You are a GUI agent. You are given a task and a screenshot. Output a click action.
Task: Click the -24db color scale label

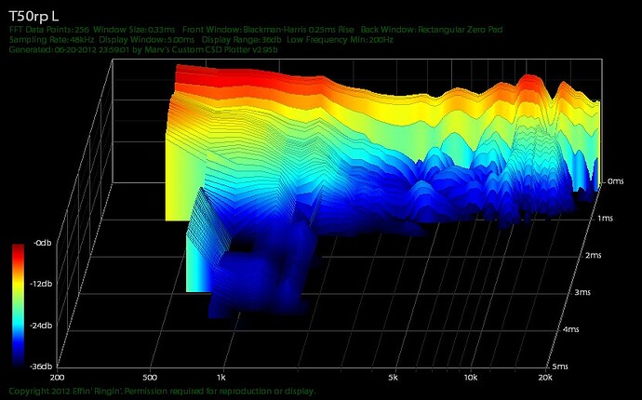tap(40, 326)
